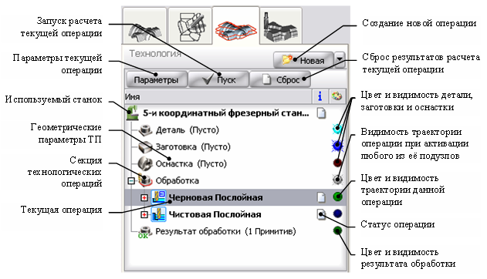
Task: Select the Оснастка (Пусто) row
Action: [x=236, y=163]
